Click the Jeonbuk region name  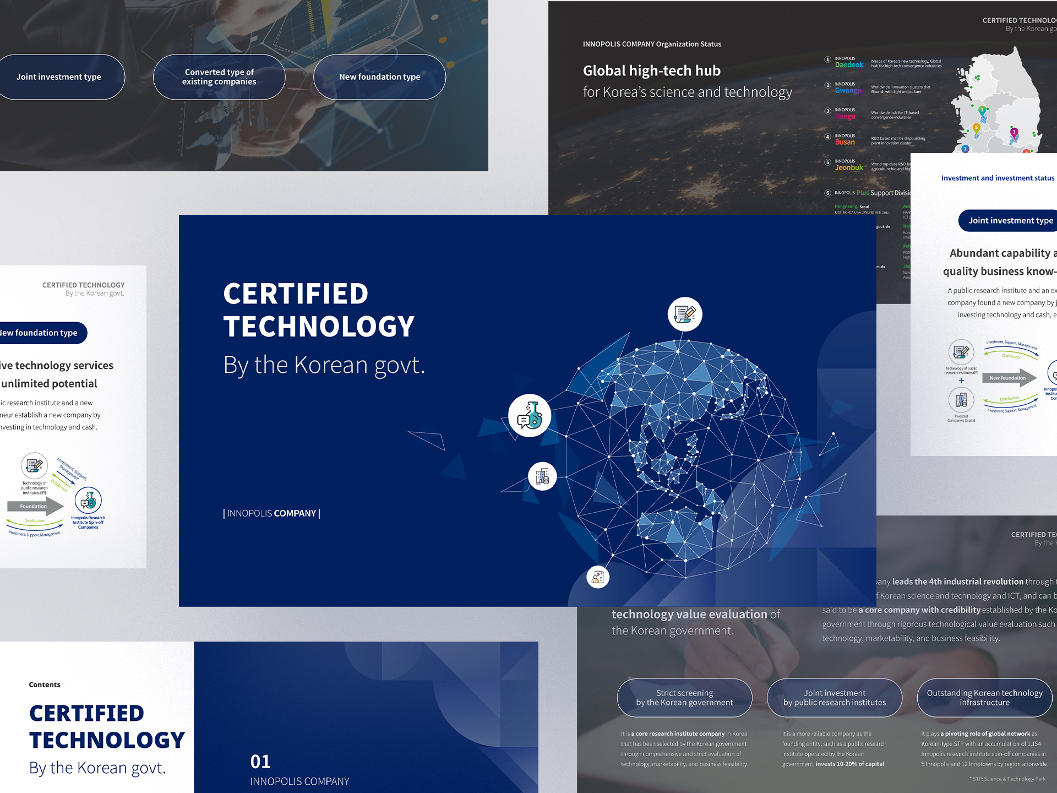point(849,168)
